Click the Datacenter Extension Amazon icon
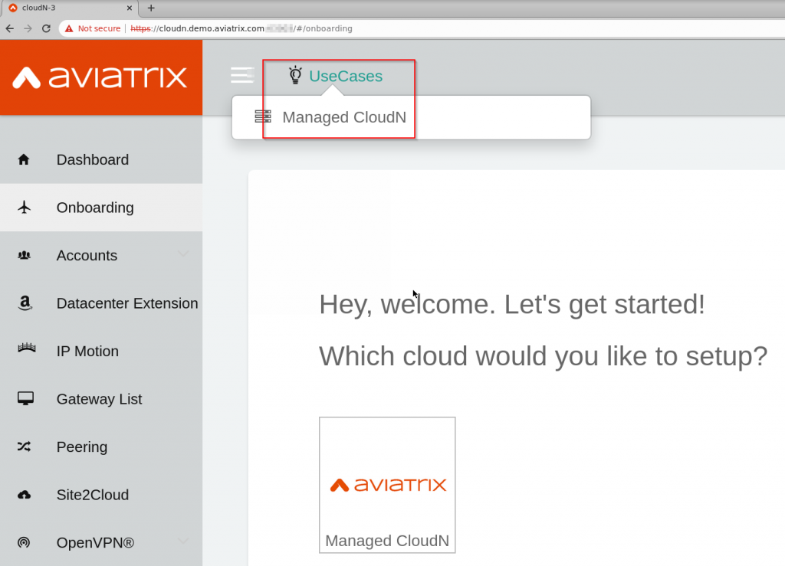Image resolution: width=785 pixels, height=566 pixels. (25, 303)
